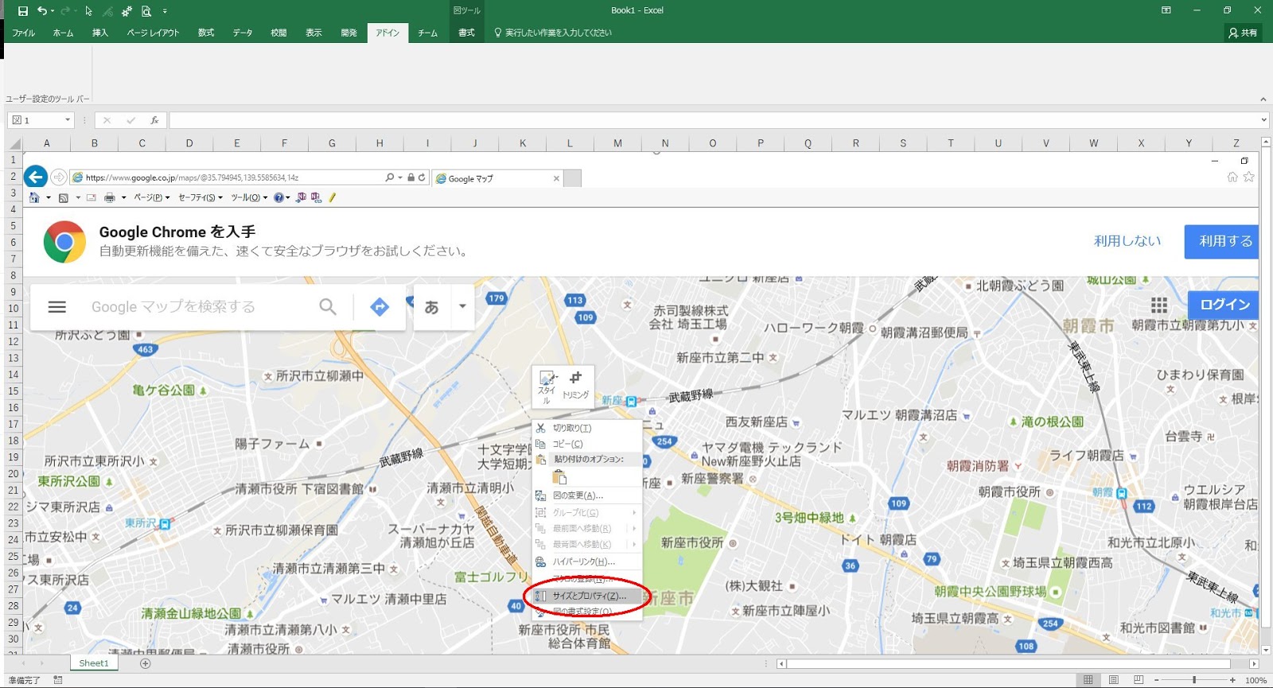The height and width of the screenshot is (688, 1273).
Task: Choose 切り取り(T) from the context menu
Action: coord(587,428)
